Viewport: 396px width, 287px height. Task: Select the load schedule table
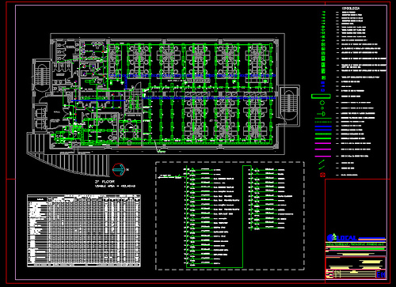click(x=84, y=231)
